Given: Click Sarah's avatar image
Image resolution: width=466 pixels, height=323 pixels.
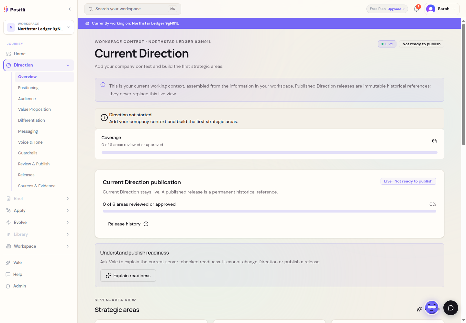Looking at the screenshot, I should pos(431,9).
